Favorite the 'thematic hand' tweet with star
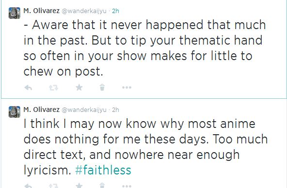 79,87
